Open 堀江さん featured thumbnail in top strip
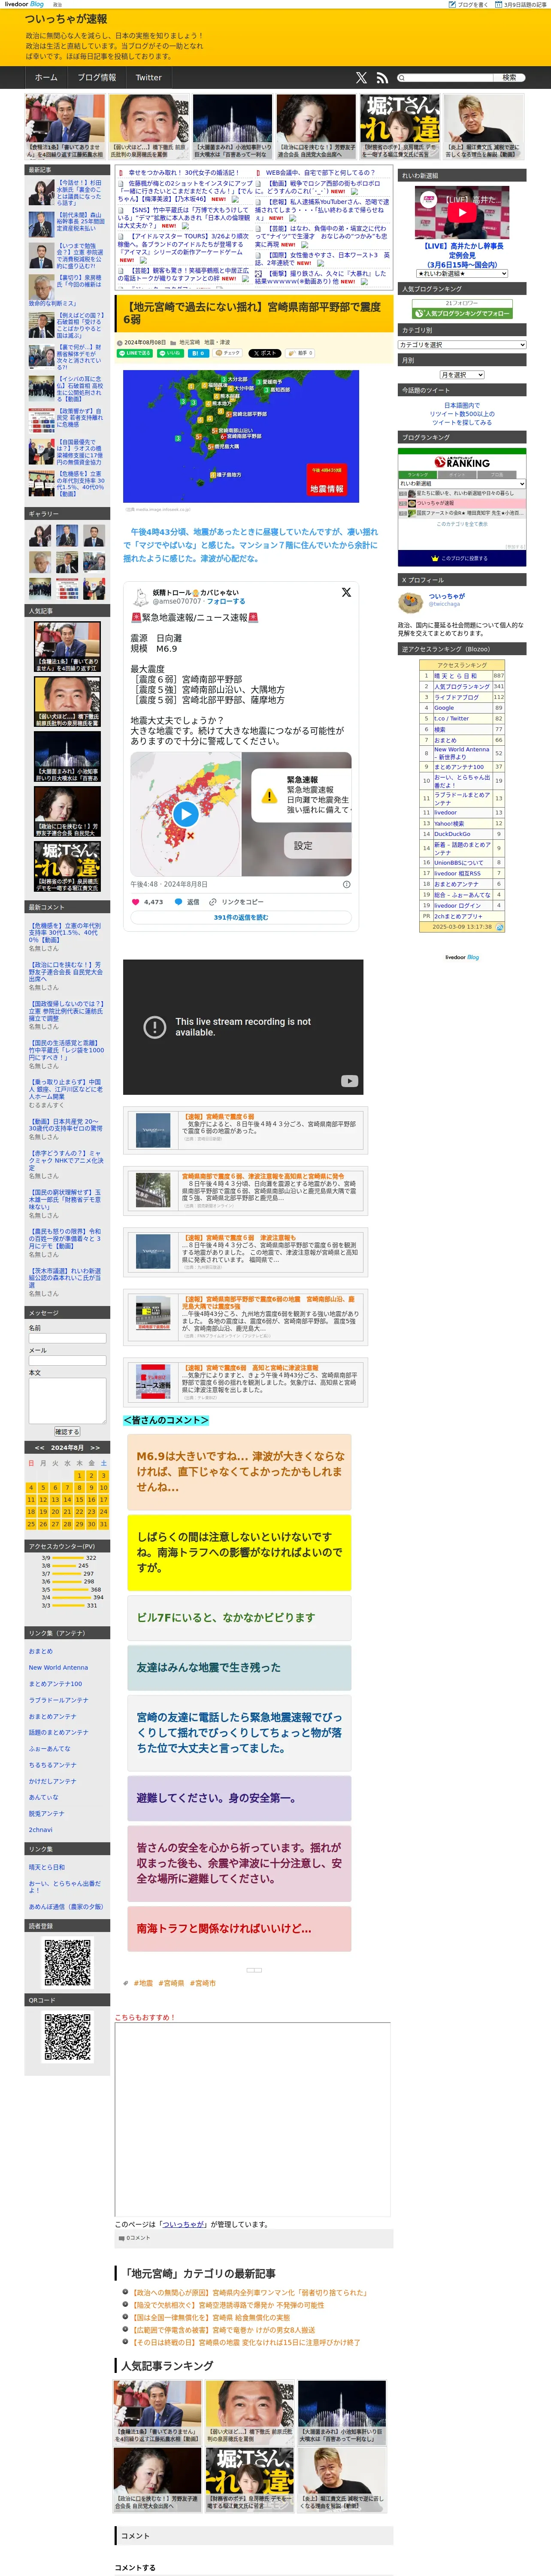 (399, 127)
